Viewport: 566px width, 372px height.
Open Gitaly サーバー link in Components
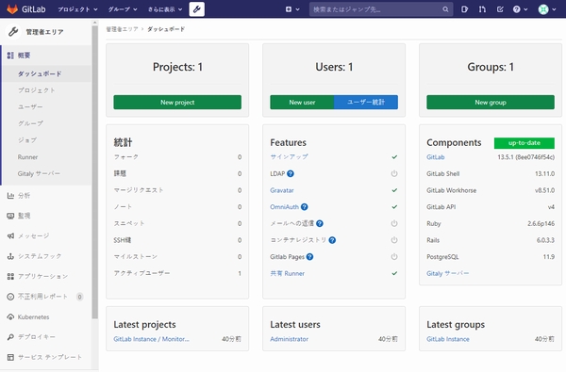coord(447,273)
